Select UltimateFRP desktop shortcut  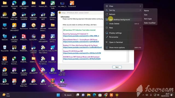[x=33, y=71]
